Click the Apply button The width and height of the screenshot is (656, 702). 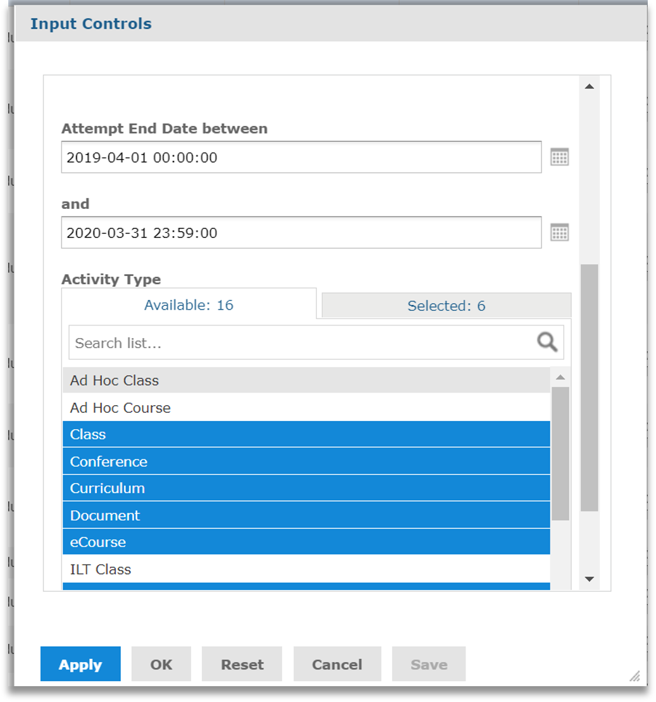[80, 664]
